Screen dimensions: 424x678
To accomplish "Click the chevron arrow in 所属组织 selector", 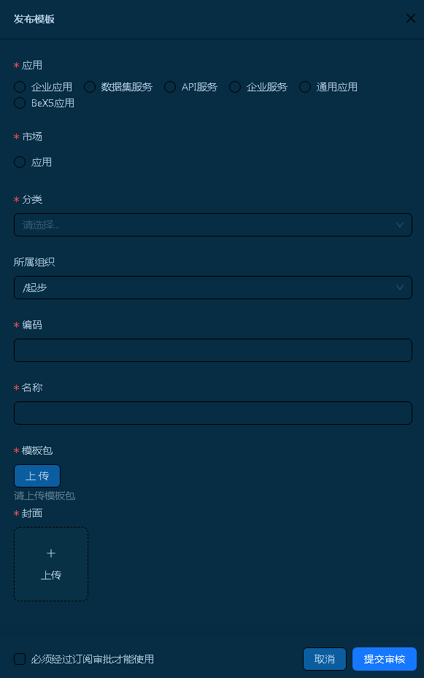I will pyautogui.click(x=399, y=288).
